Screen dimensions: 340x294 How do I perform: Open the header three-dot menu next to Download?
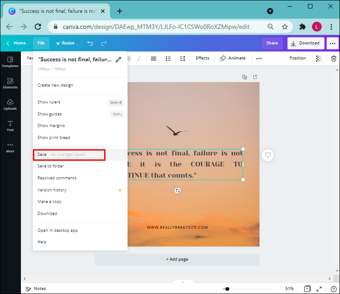pyautogui.click(x=332, y=43)
